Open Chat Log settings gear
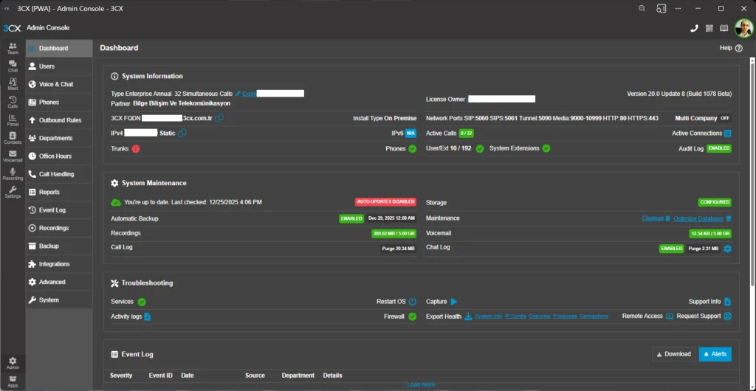Viewport: 756px width, 391px height. [727, 249]
